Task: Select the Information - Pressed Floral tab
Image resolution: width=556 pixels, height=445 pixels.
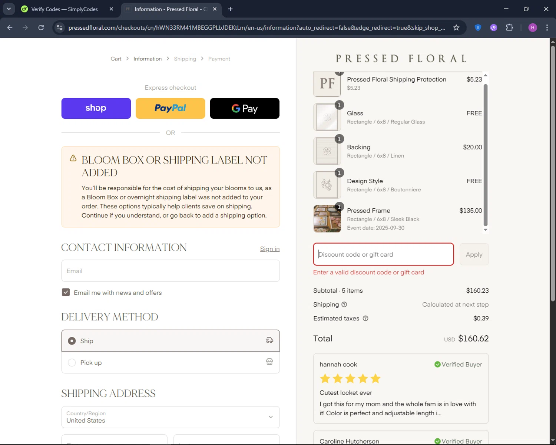Action: coord(170,9)
